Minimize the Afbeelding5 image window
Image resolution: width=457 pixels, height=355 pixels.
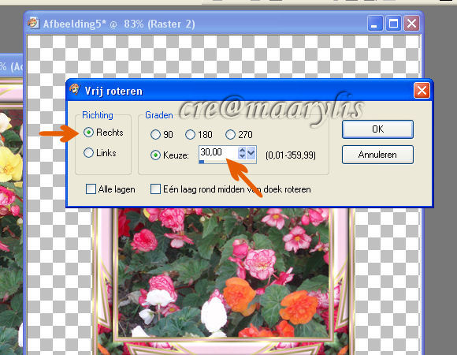(x=375, y=24)
